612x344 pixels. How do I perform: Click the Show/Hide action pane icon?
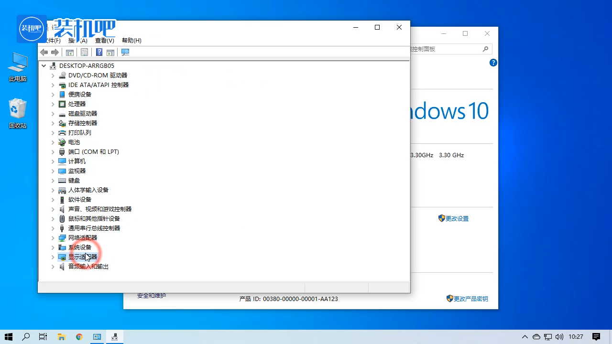click(110, 52)
